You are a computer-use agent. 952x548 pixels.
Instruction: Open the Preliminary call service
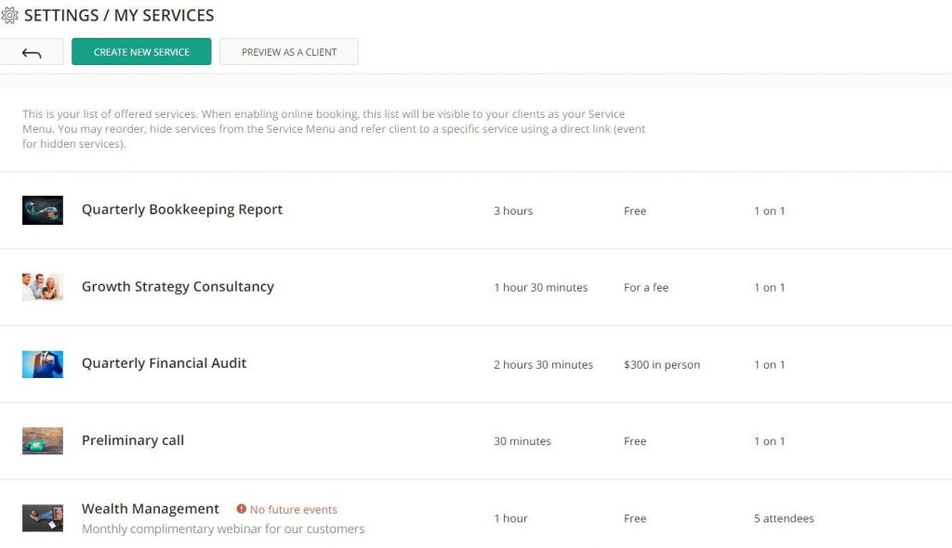click(133, 440)
